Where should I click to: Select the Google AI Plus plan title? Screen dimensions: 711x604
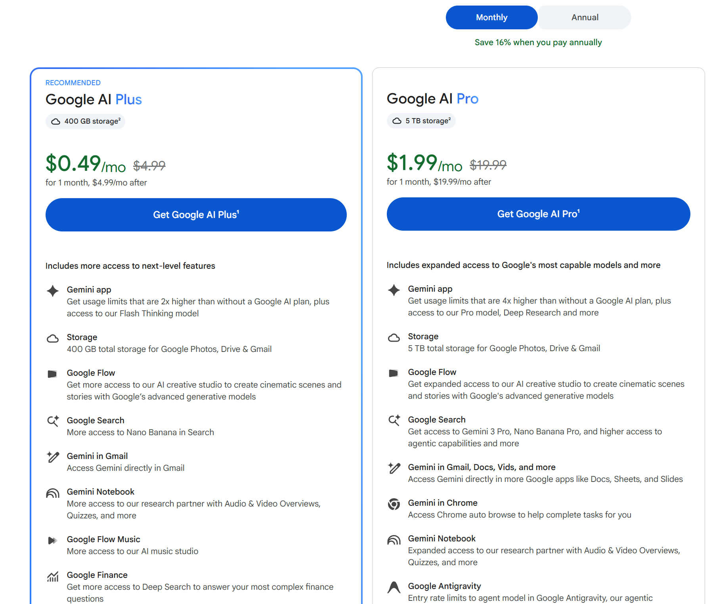tap(94, 99)
